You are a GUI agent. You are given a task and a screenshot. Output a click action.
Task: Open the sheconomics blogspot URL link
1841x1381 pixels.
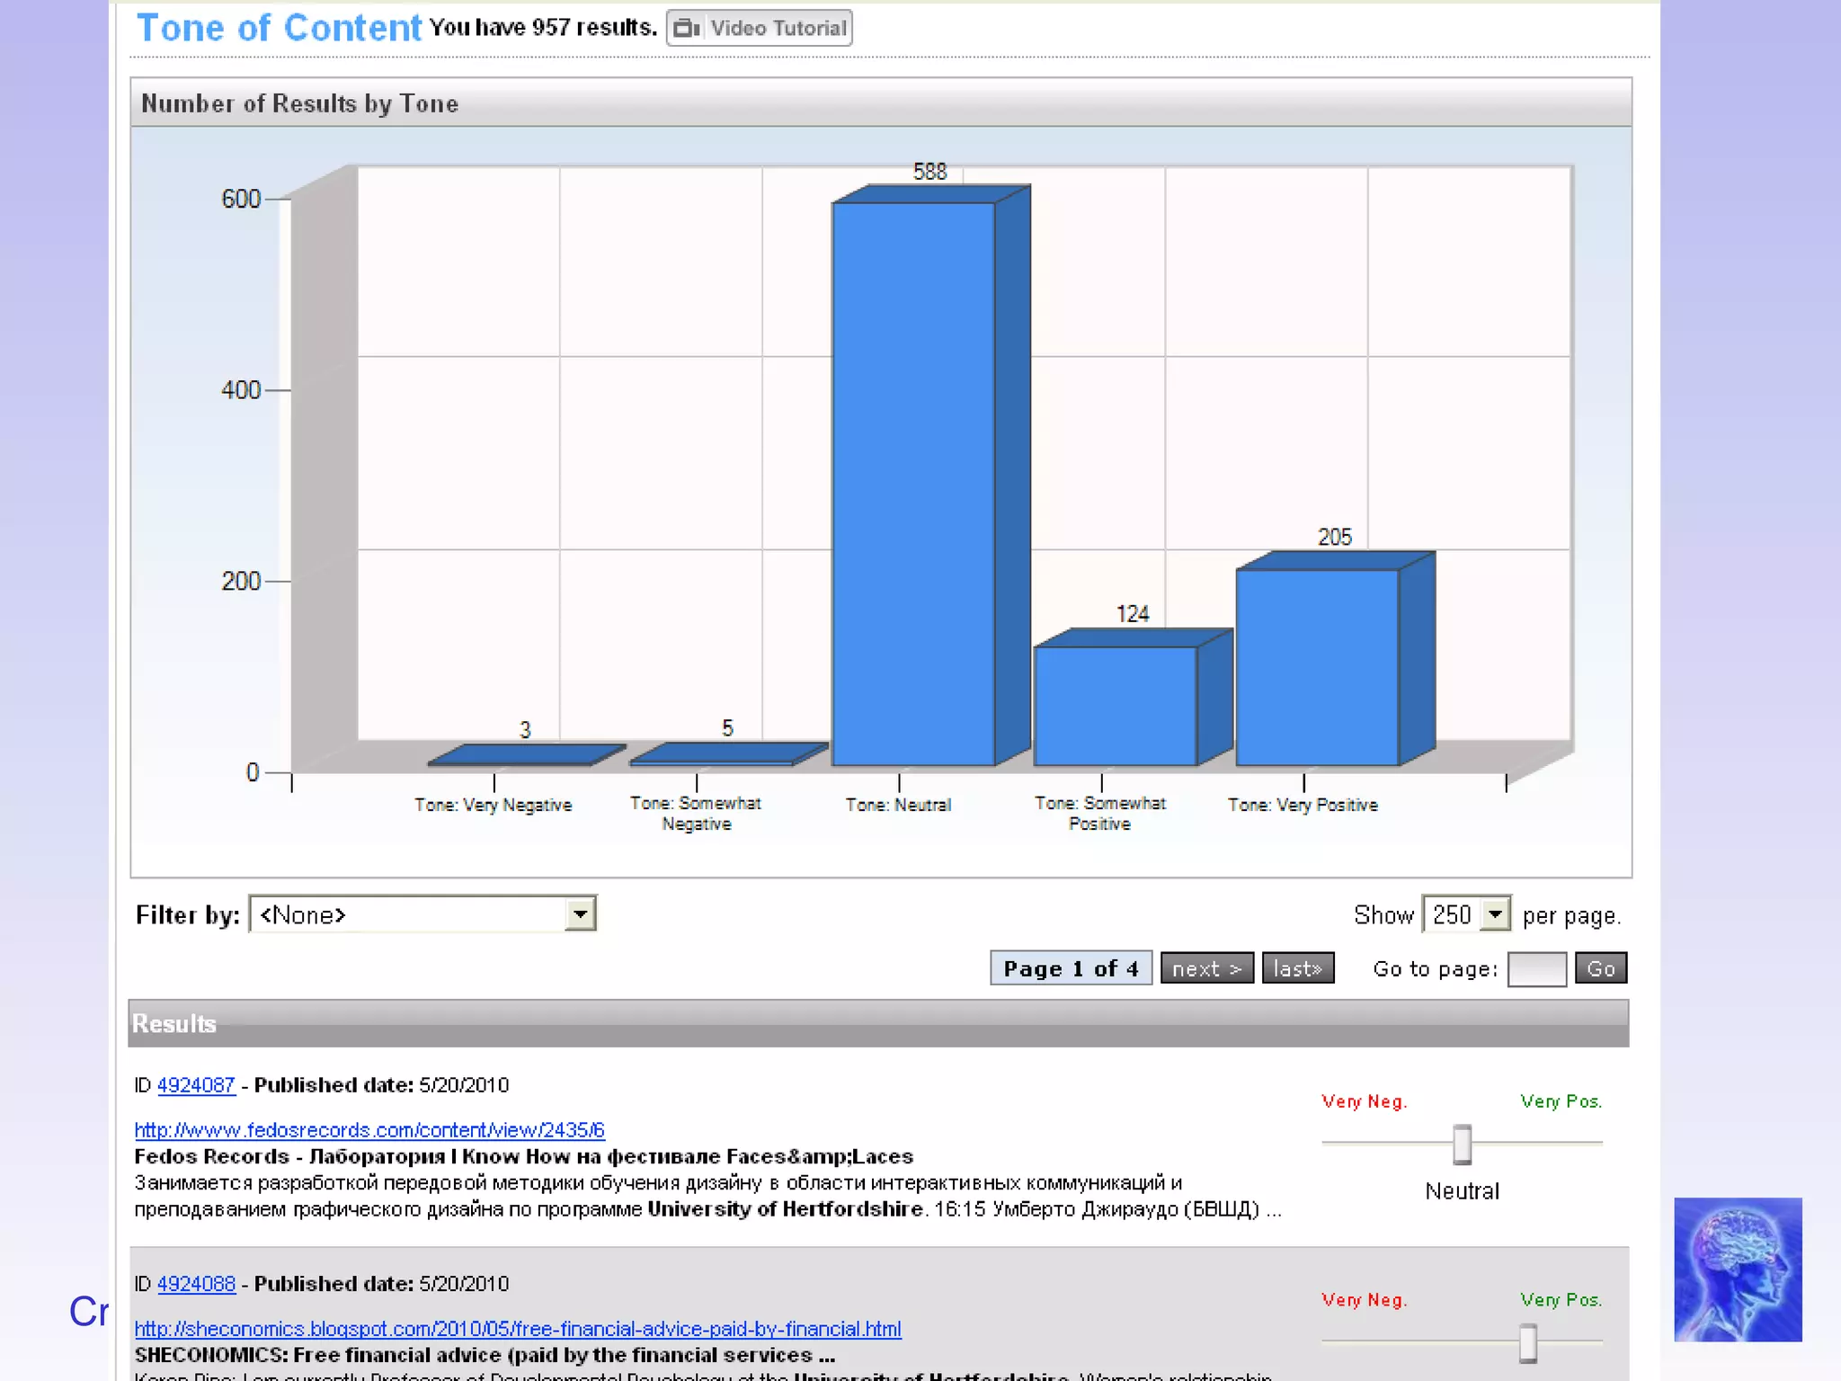(518, 1329)
